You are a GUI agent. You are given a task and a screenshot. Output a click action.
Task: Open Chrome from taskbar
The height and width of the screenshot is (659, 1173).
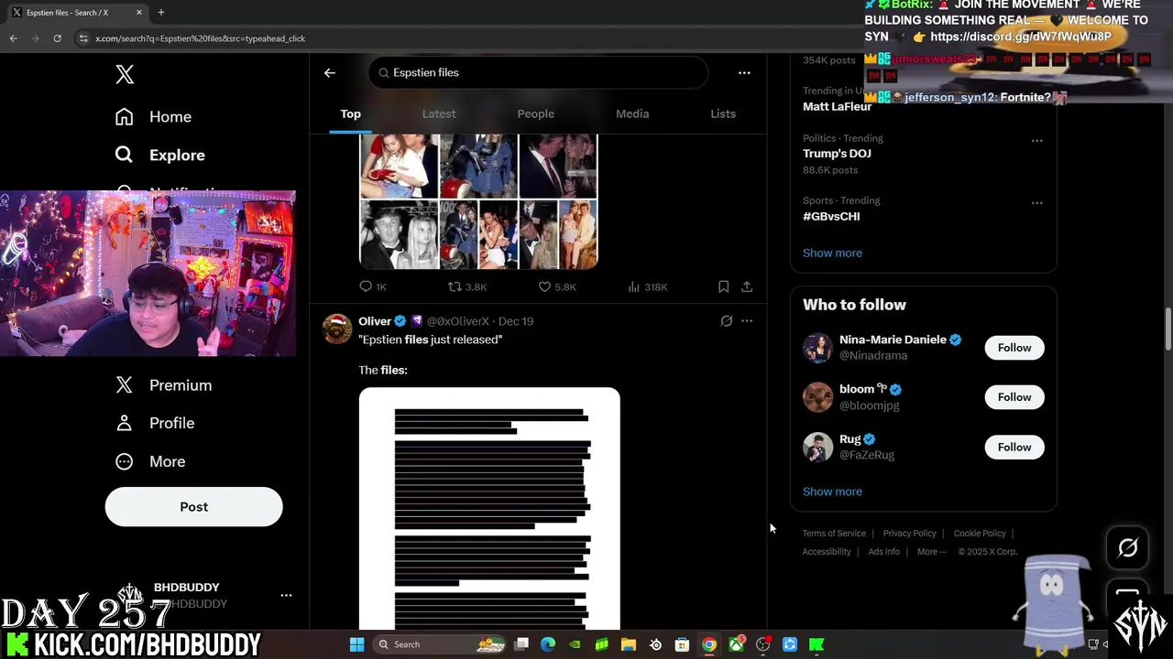pyautogui.click(x=708, y=644)
